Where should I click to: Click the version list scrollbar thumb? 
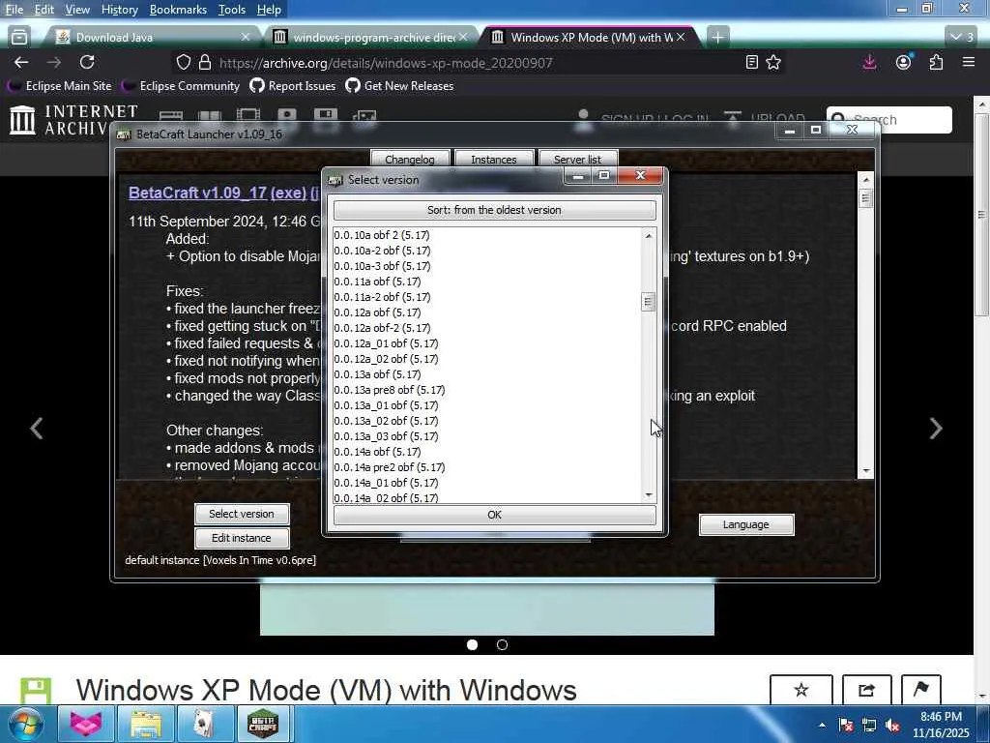(648, 302)
